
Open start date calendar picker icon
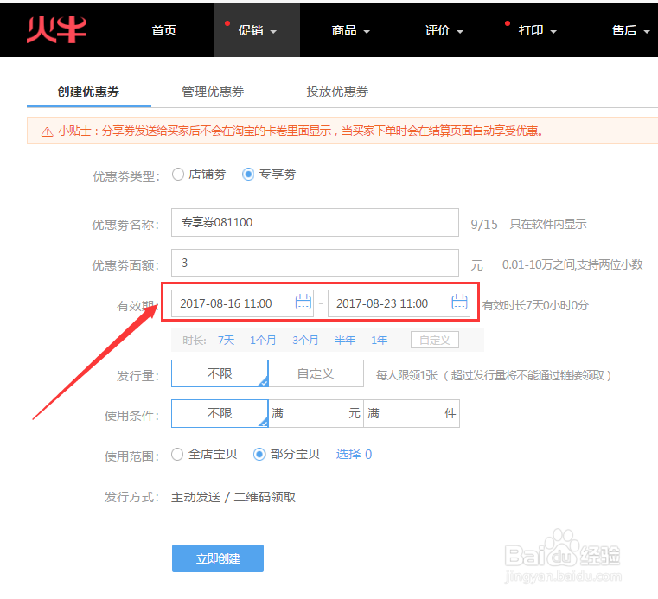click(x=303, y=302)
